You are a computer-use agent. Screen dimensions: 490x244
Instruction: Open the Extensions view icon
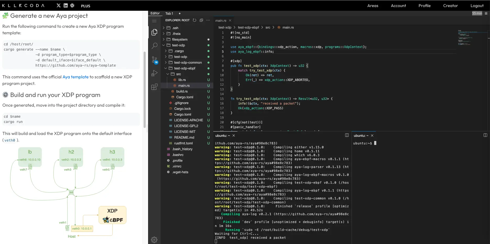tap(154, 87)
